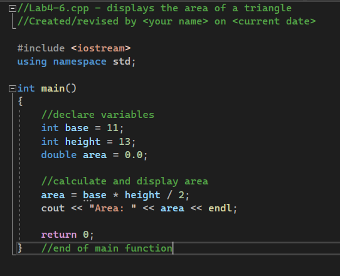
Task: Click the 'namespace' keyword
Action: pos(80,62)
